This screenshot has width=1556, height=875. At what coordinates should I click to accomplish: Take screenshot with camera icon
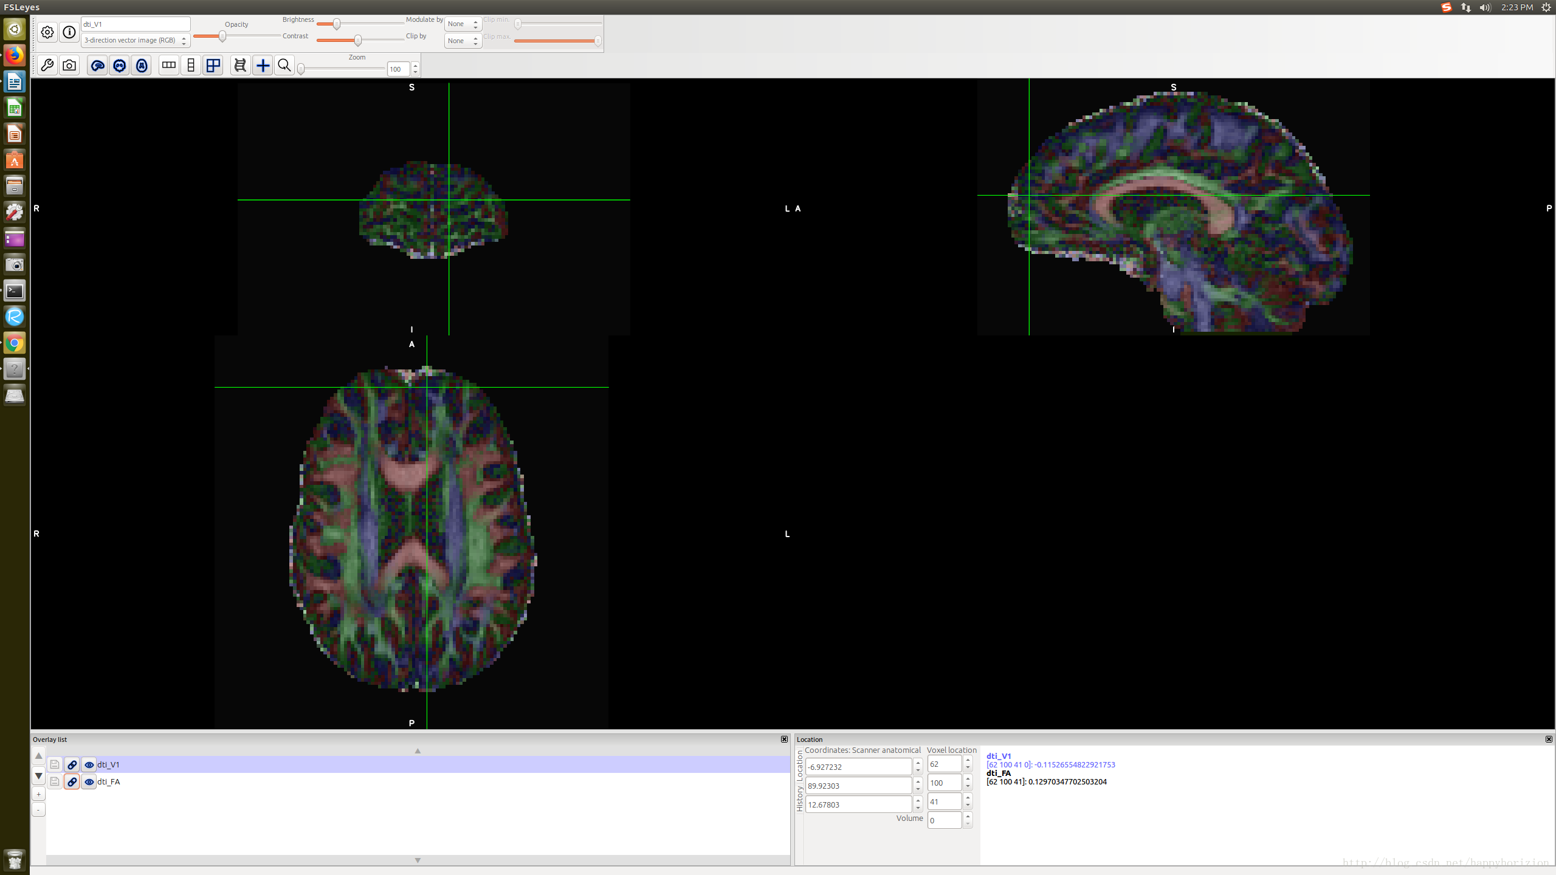coord(69,66)
